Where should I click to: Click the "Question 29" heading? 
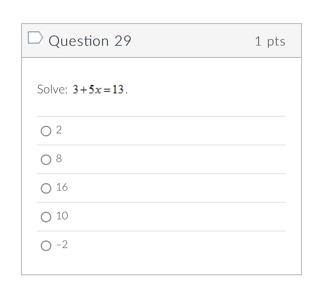pos(90,41)
